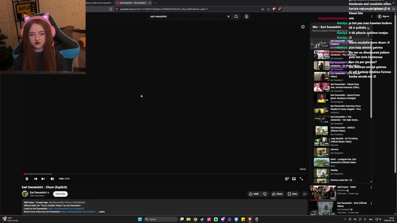Close the Earl Sweatshirt - Chum tab
Viewport: 397px width, 223px height.
(x=149, y=3)
